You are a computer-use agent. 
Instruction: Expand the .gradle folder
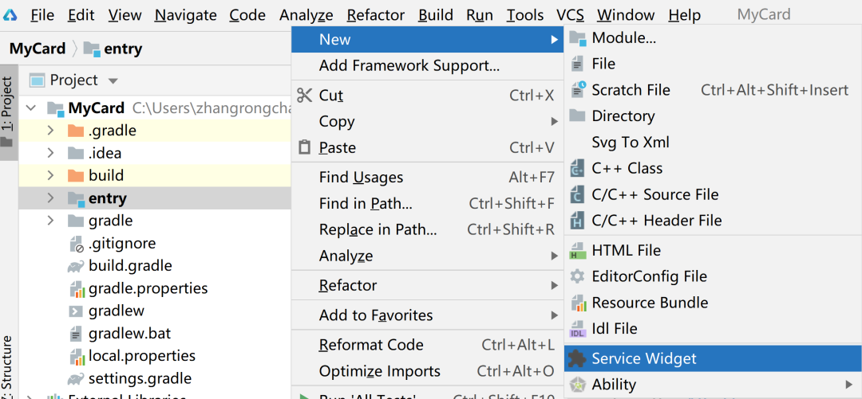pyautogui.click(x=50, y=131)
